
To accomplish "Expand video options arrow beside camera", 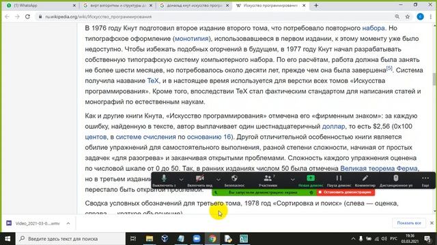I will coord(218,180).
